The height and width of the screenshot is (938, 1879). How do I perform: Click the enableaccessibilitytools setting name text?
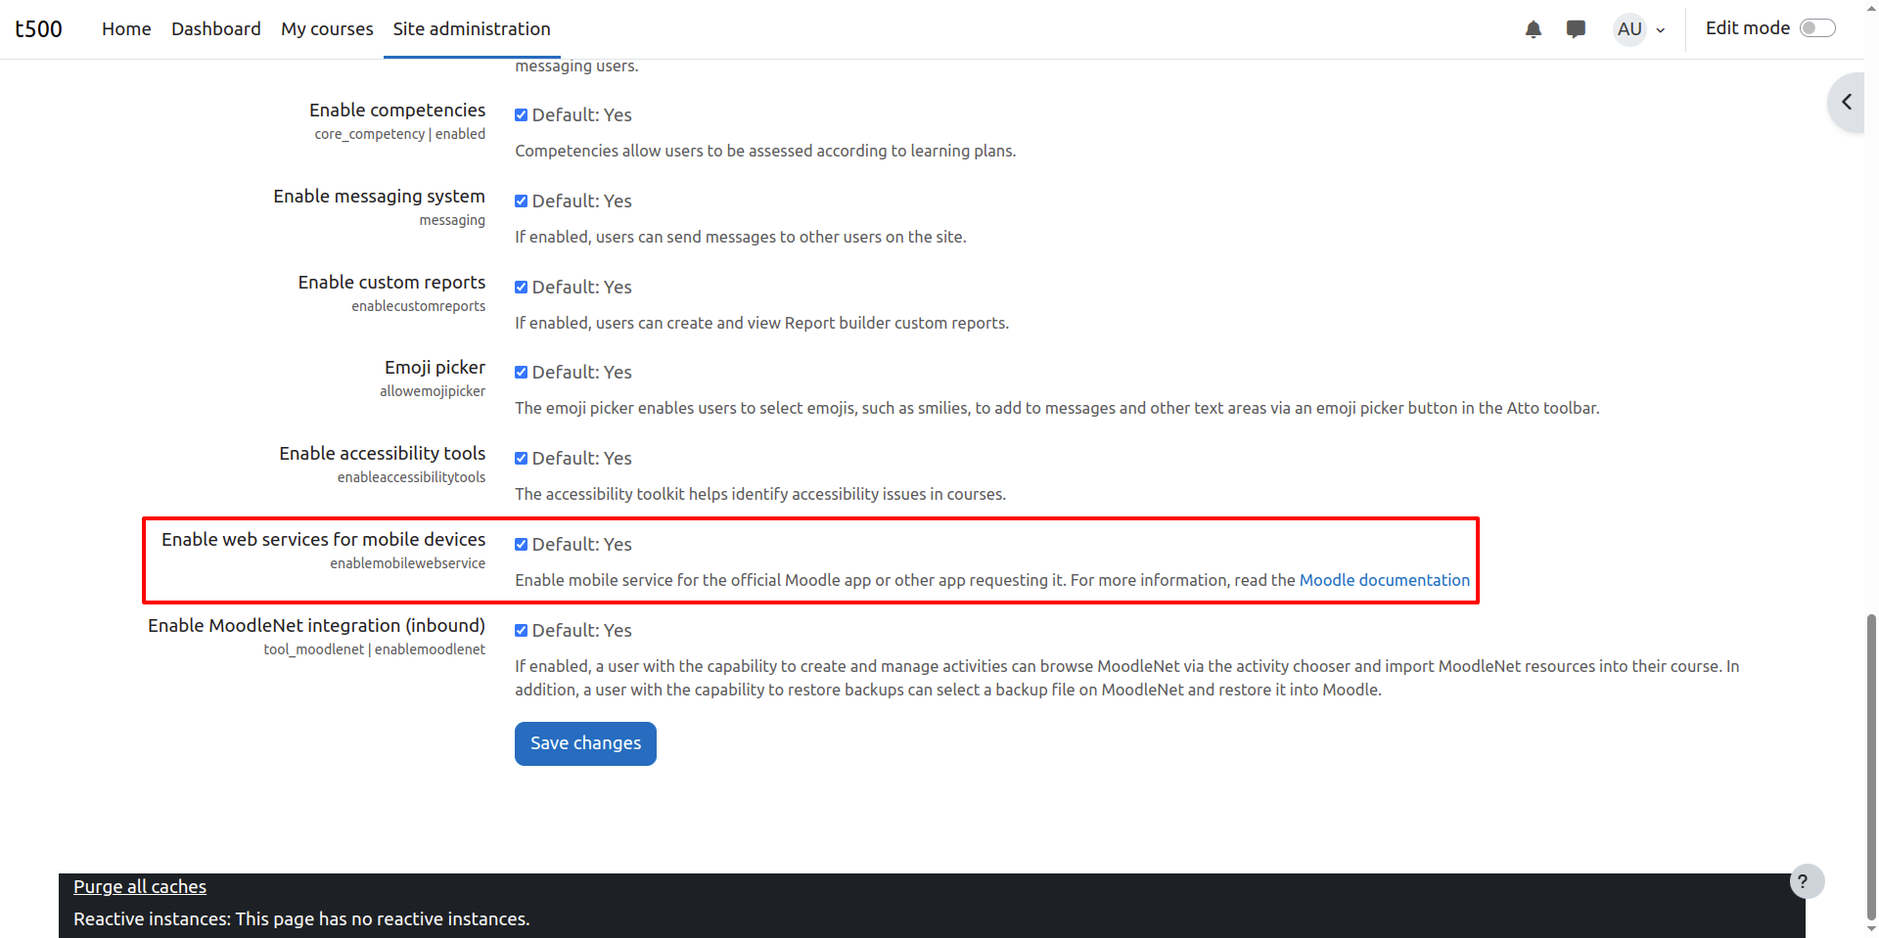coord(411,477)
